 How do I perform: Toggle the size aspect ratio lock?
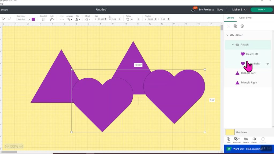[x=109, y=17]
